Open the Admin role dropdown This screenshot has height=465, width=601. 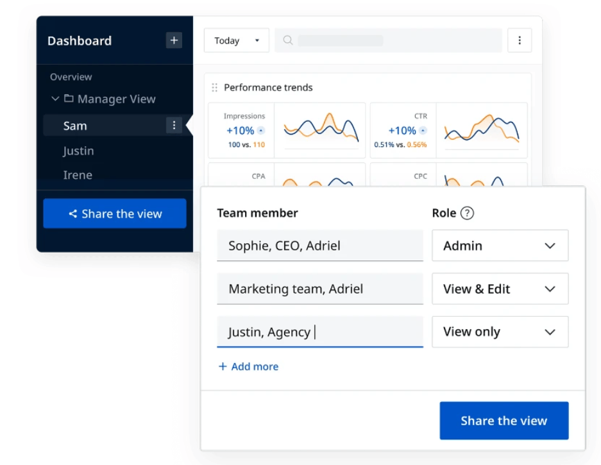coord(500,246)
